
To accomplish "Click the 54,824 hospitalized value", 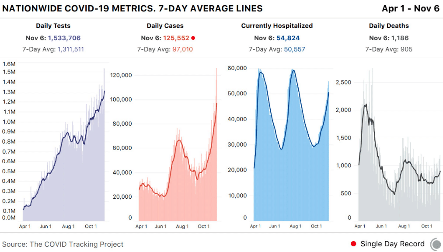I will (x=288, y=38).
